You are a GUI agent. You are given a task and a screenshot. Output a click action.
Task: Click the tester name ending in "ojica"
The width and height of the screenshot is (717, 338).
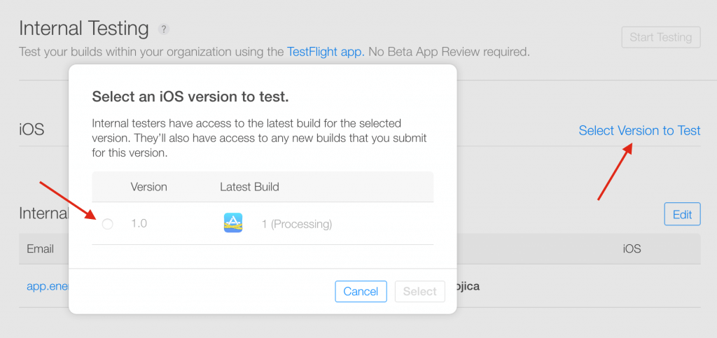pyautogui.click(x=468, y=286)
